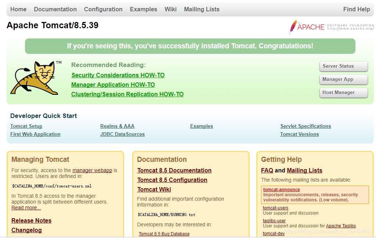Click the Developer Quick Start heading

pyautogui.click(x=43, y=116)
